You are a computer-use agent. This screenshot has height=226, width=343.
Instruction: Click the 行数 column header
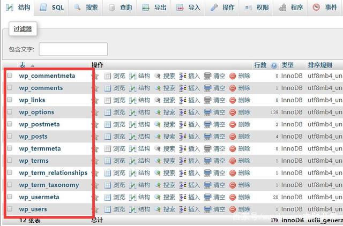pyautogui.click(x=260, y=65)
